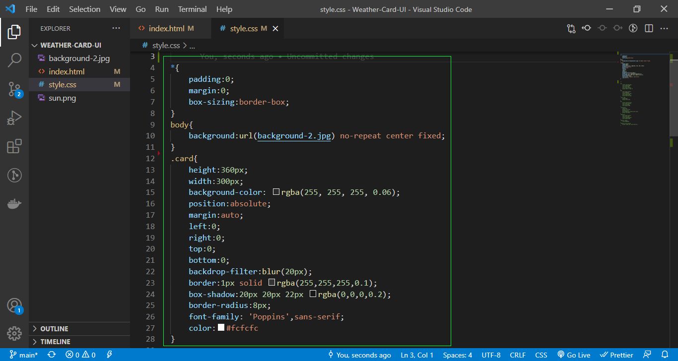The height and width of the screenshot is (361, 678).
Task: Click the feedback icon in status bar
Action: [647, 355]
